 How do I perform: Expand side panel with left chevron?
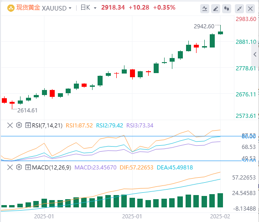[255, 54]
